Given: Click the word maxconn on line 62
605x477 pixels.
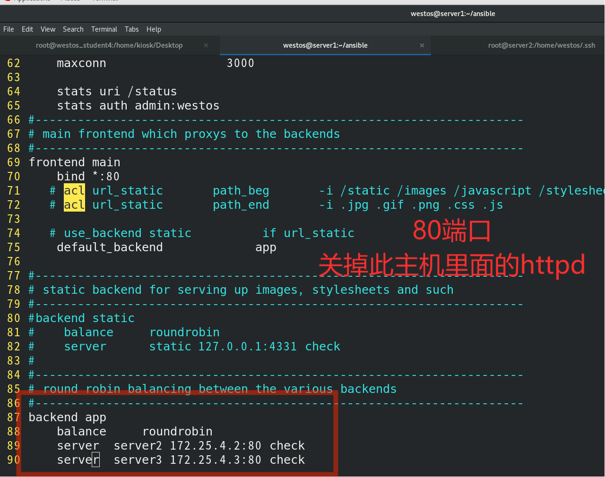Looking at the screenshot, I should [81, 63].
